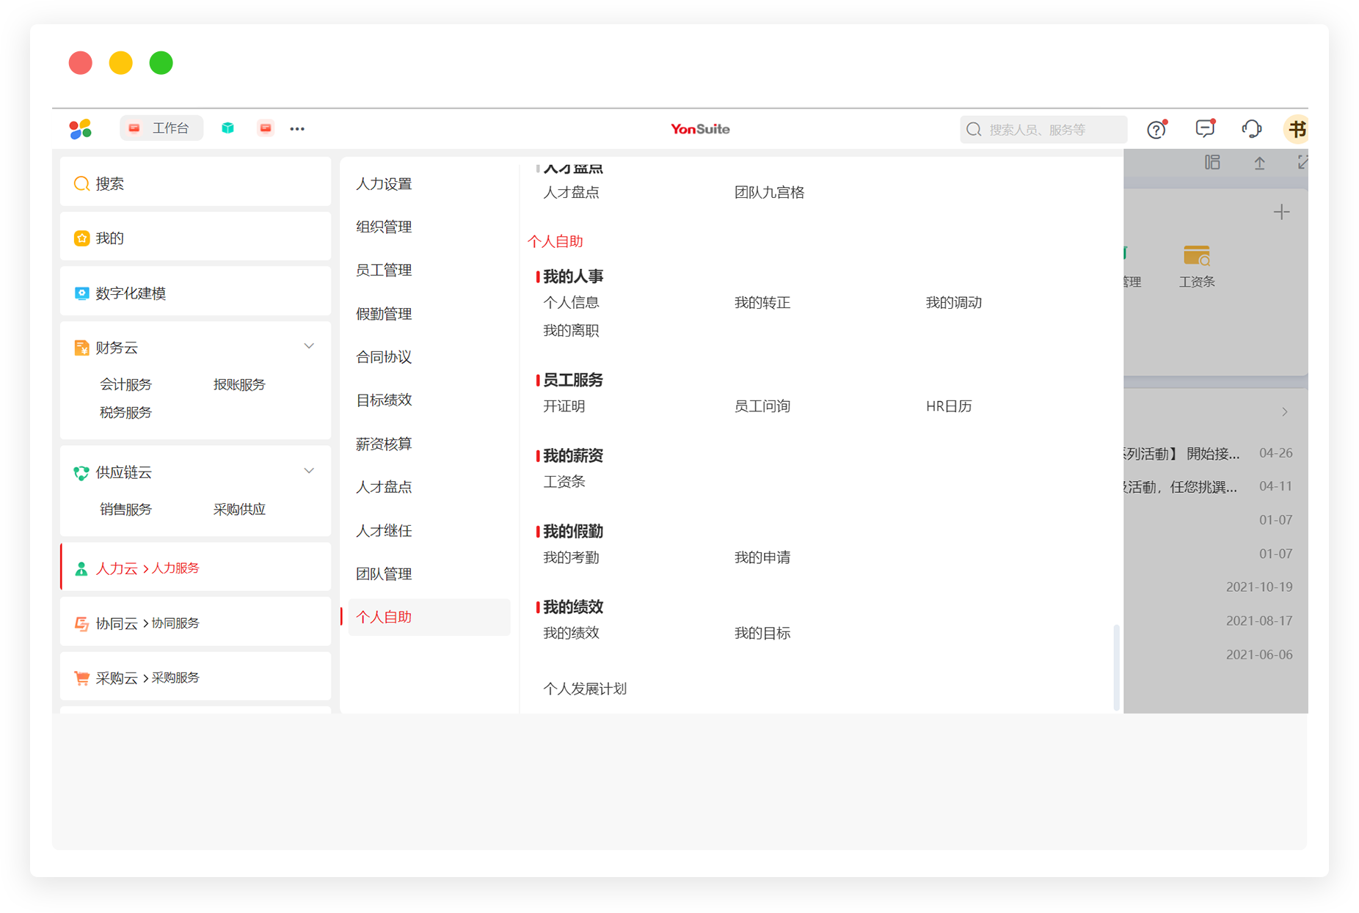
Task: Open 我的目标 link
Action: pos(762,634)
